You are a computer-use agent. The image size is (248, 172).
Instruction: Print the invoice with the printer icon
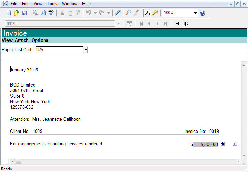tap(35, 13)
